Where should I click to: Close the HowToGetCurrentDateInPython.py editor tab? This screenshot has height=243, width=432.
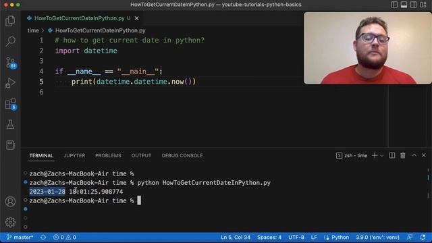[x=136, y=18]
